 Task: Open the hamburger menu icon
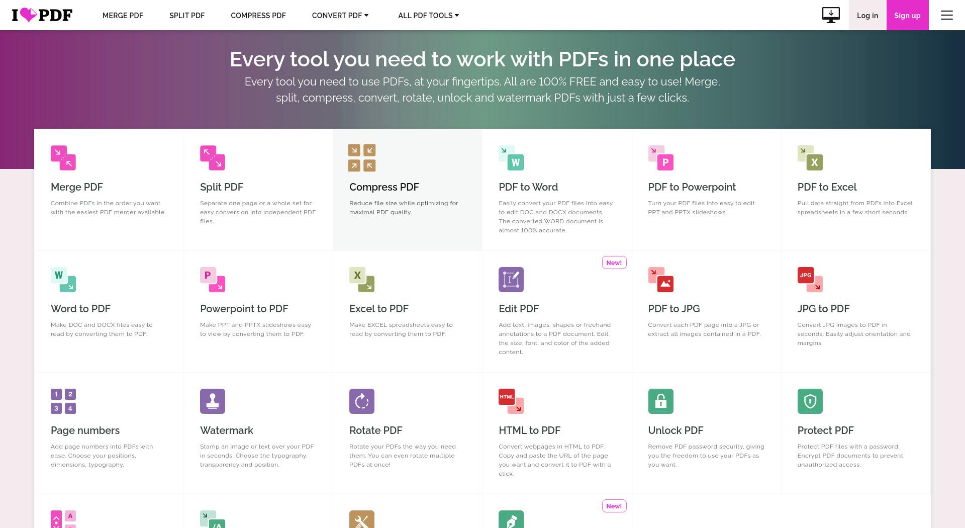[x=947, y=15]
